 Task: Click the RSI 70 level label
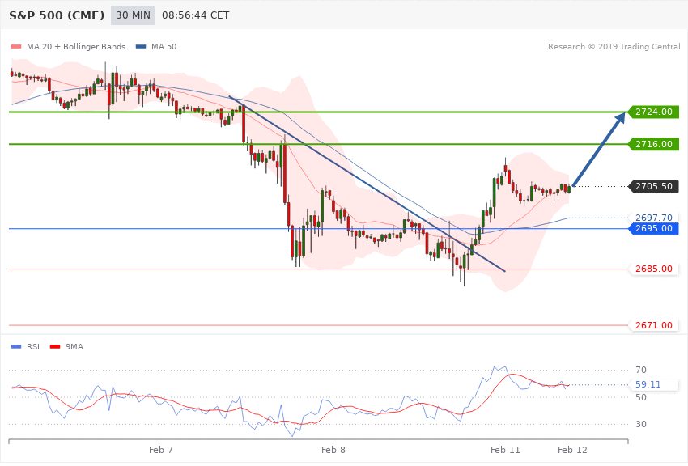640,370
